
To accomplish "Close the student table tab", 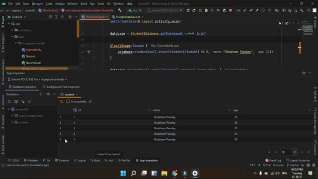I will 77,94.
